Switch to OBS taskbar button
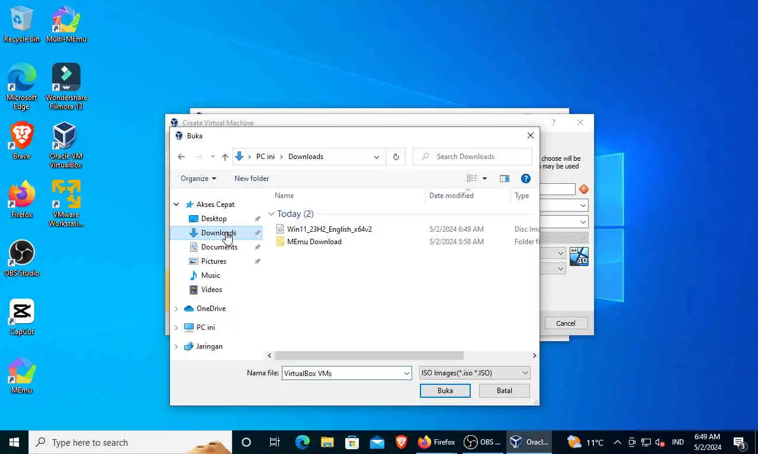This screenshot has width=758, height=454. tap(483, 442)
